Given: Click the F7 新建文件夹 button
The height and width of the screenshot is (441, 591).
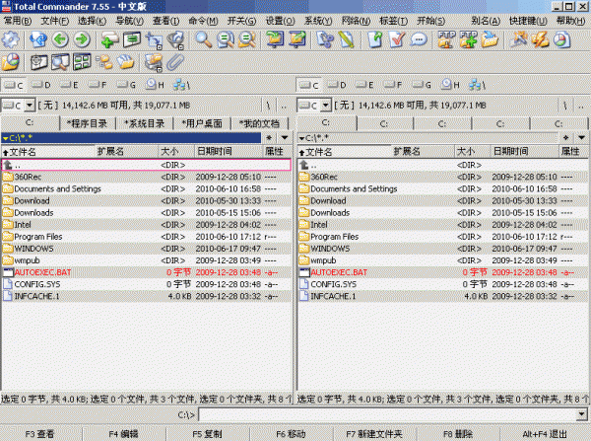Looking at the screenshot, I should 374,434.
